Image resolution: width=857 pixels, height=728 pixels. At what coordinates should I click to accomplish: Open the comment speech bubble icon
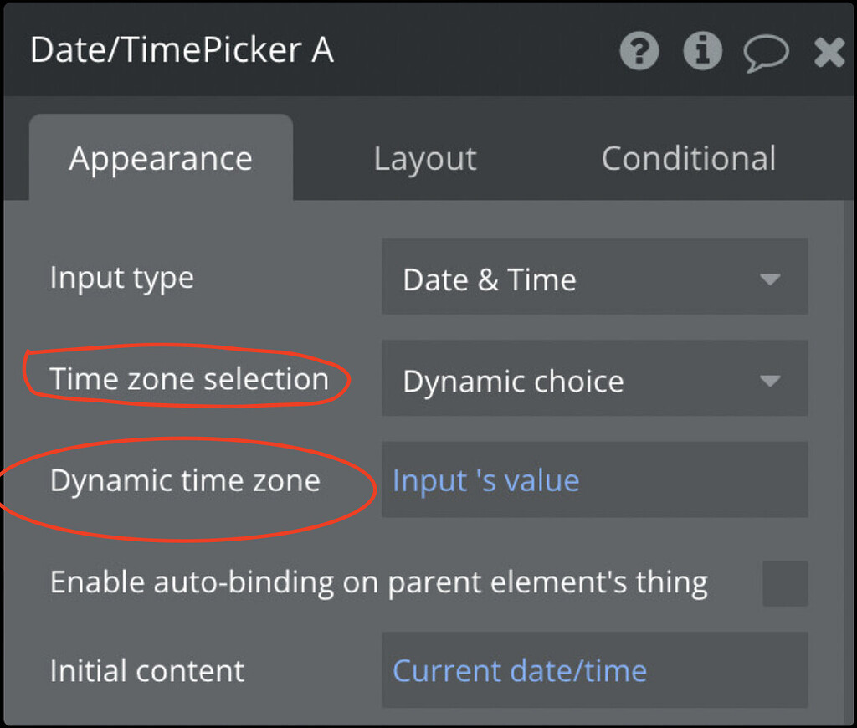[x=767, y=51]
